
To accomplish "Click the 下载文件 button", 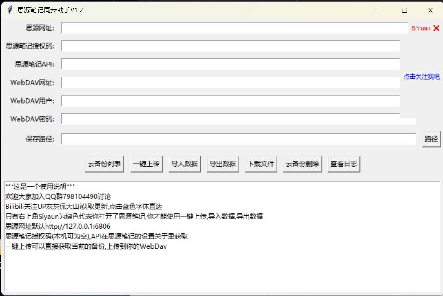I will click(x=261, y=164).
